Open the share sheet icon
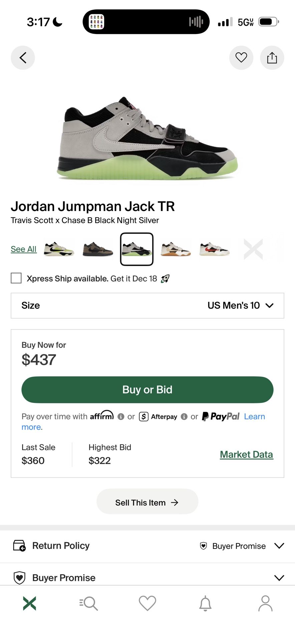This screenshot has width=295, height=641. point(272,58)
